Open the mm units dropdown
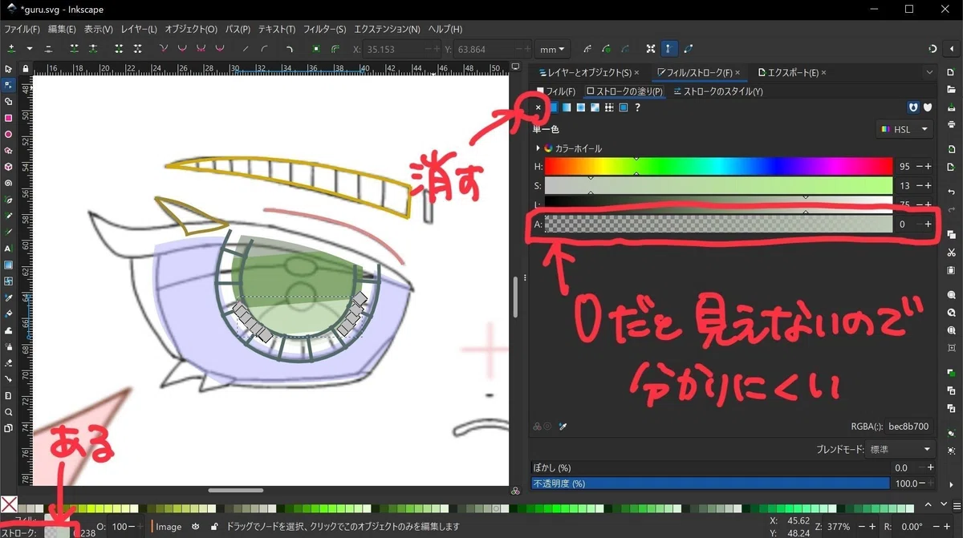This screenshot has width=963, height=538. [x=553, y=49]
